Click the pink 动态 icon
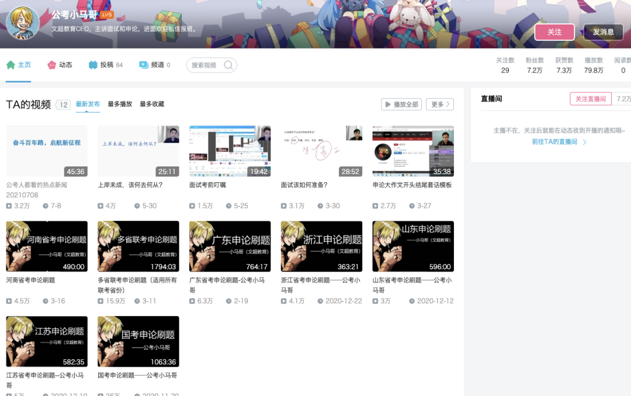The height and width of the screenshot is (396, 631). point(51,65)
